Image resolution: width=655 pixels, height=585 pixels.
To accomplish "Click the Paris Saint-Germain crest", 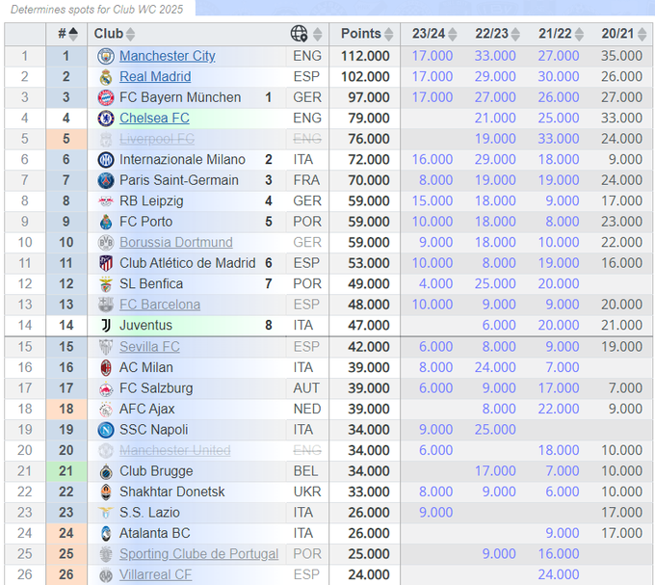I will (x=106, y=180).
